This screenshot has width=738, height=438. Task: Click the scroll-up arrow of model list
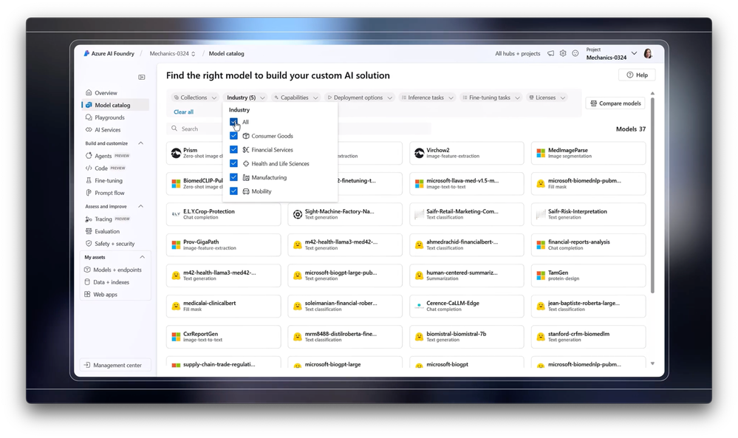tap(652, 93)
